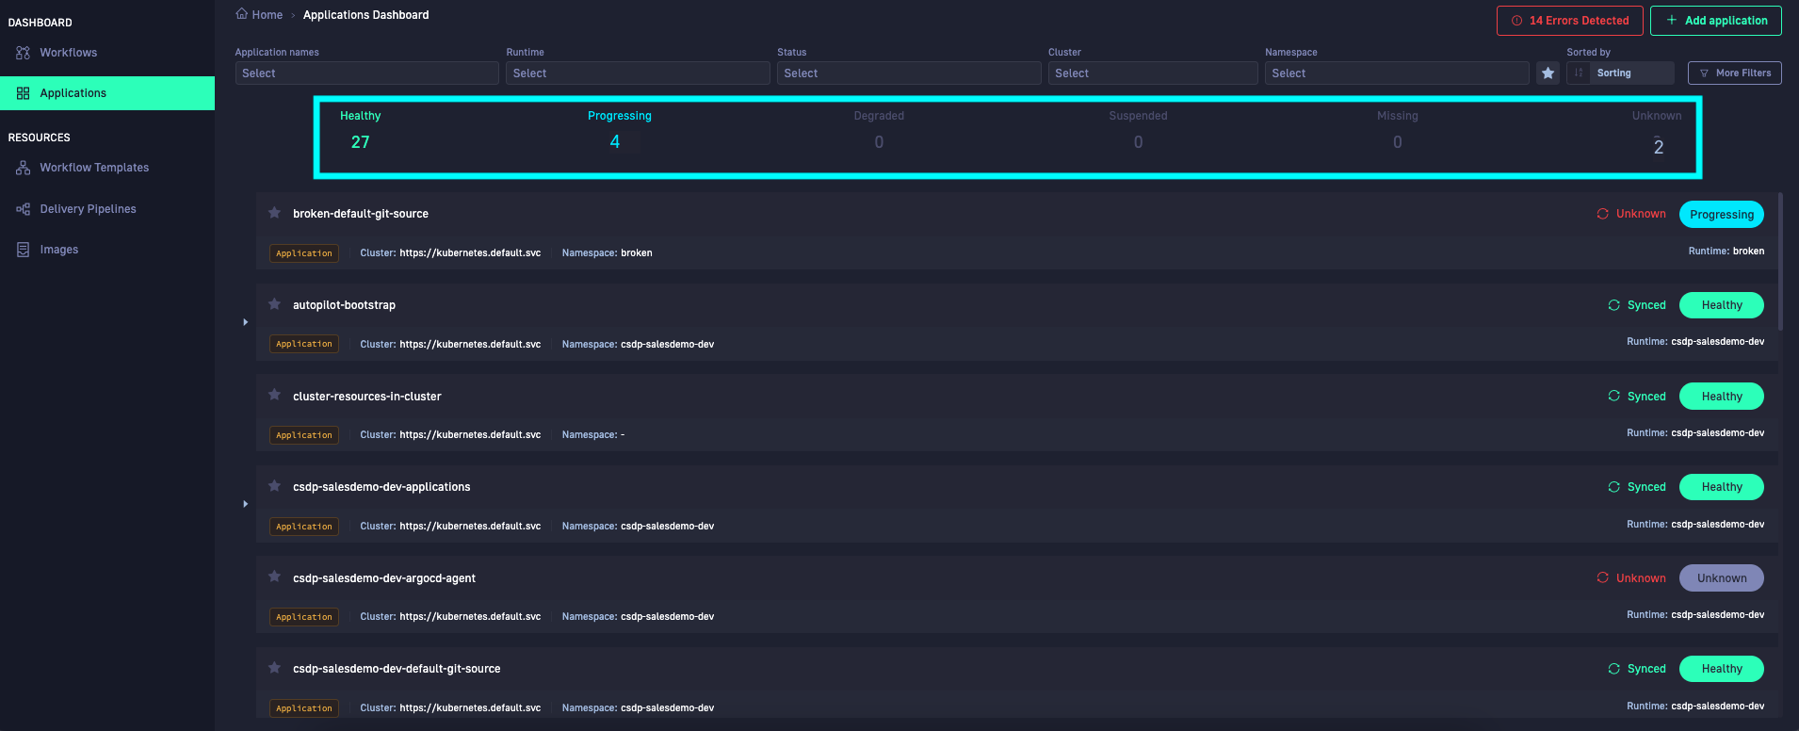Image resolution: width=1799 pixels, height=731 pixels.
Task: Open csdp-salesdemo-dev-argocd-agent application
Action: (x=384, y=578)
